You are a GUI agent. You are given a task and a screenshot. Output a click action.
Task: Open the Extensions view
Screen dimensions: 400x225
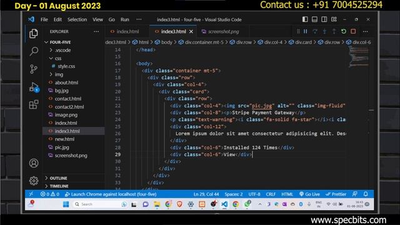tap(34, 104)
